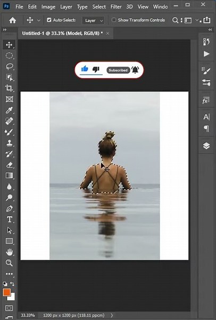Select the Clone Stamp tool
Screen dimensions: 216x320
(9, 143)
